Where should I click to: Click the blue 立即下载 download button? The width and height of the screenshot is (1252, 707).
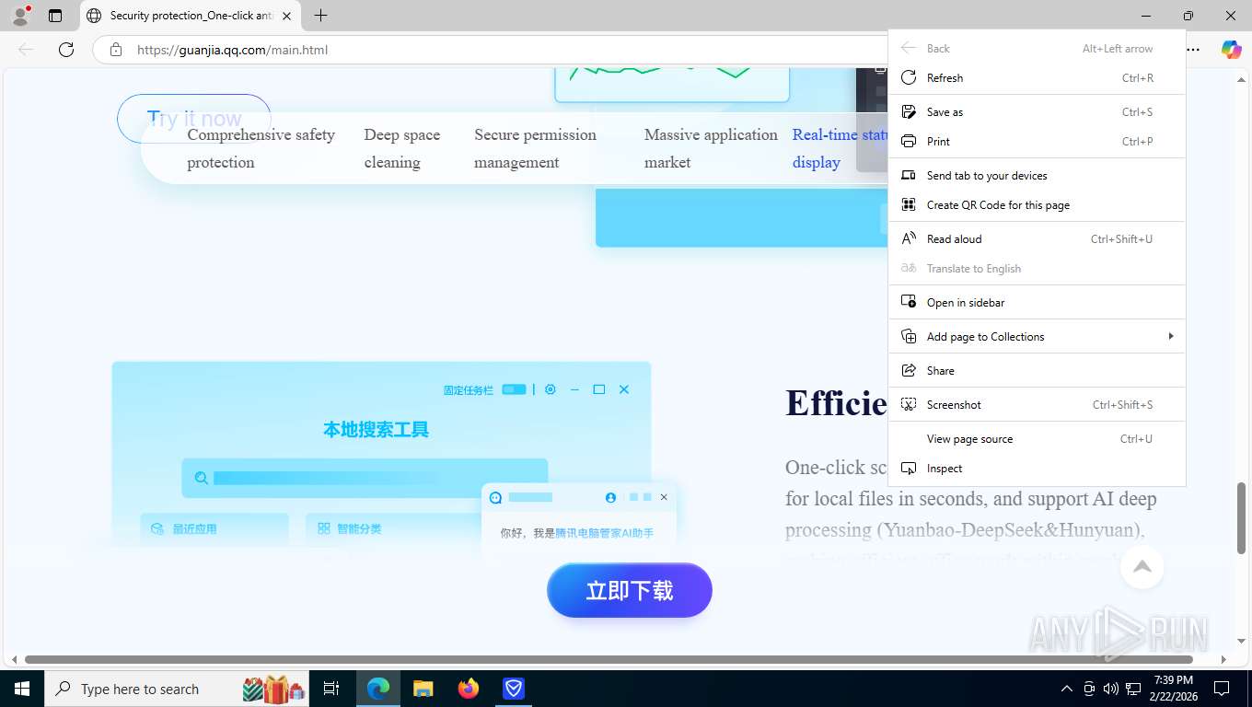click(x=630, y=590)
